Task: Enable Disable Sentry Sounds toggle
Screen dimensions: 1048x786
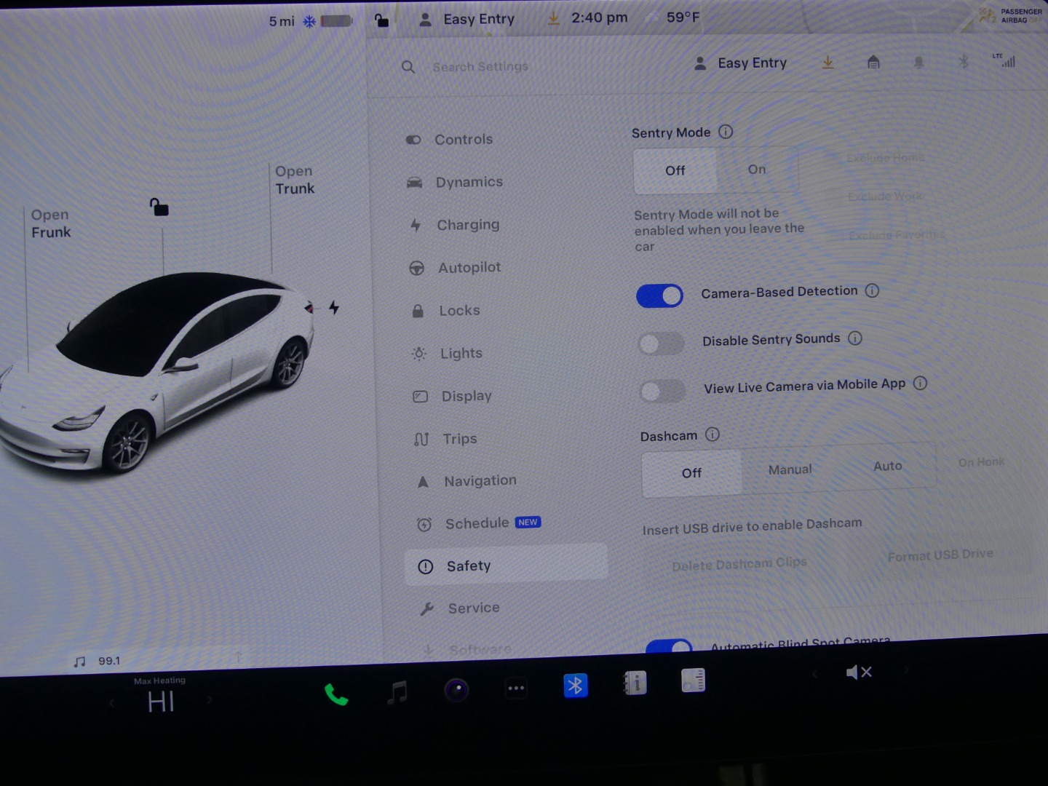Action: 661,343
